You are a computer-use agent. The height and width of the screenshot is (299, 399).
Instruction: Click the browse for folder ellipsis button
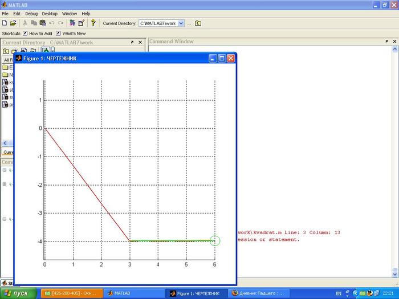[189, 23]
